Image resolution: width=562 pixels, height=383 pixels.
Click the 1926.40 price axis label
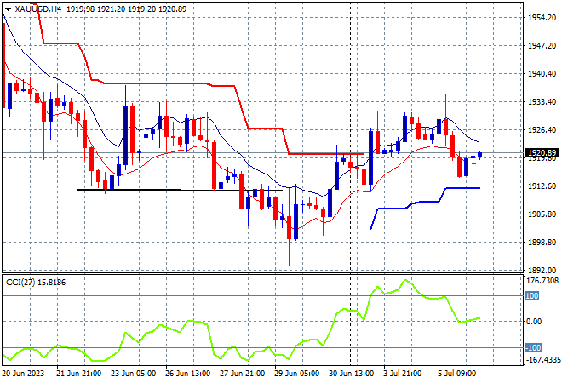click(542, 129)
